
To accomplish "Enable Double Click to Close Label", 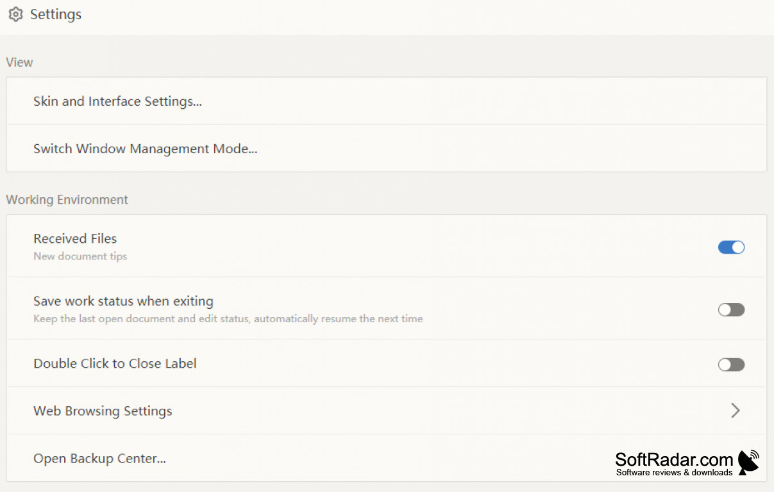I will click(731, 364).
